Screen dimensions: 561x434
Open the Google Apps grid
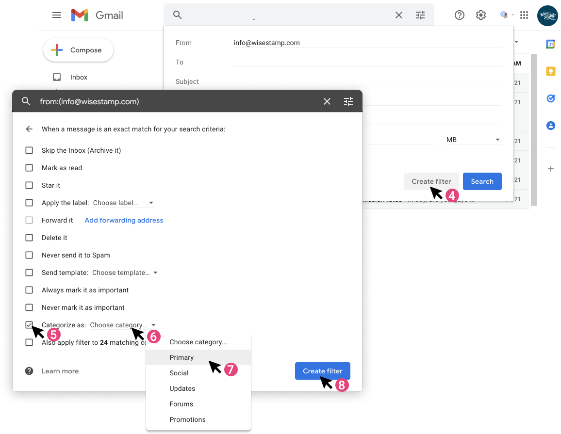pyautogui.click(x=524, y=15)
